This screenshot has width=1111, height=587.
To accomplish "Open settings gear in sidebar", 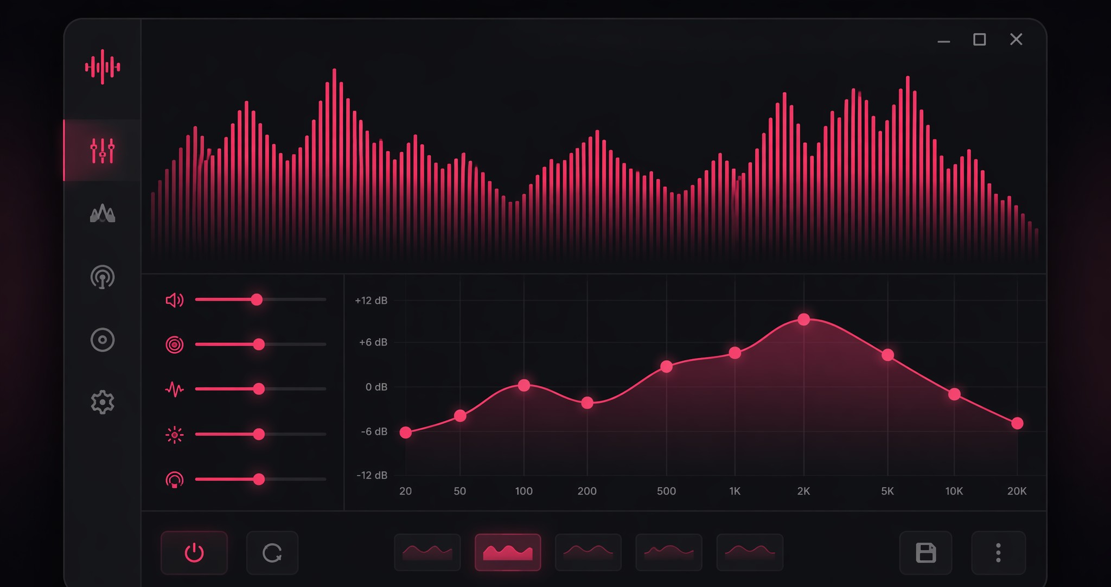I will coord(102,403).
